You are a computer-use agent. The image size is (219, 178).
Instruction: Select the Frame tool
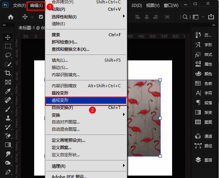8,82
